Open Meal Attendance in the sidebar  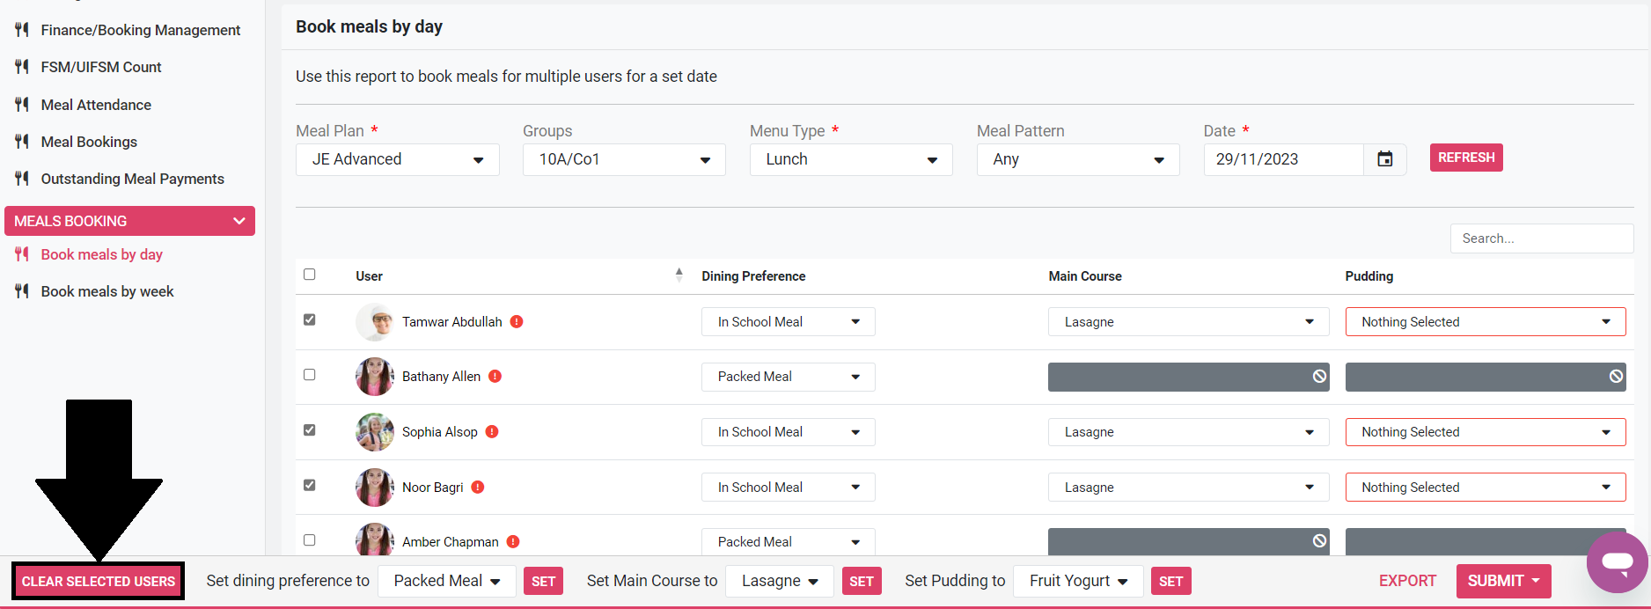click(96, 105)
